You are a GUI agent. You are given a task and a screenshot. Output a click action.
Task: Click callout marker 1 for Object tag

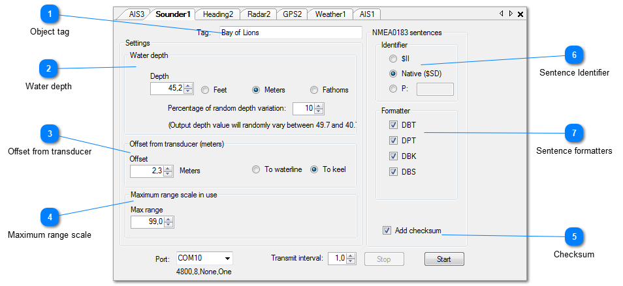coord(49,14)
